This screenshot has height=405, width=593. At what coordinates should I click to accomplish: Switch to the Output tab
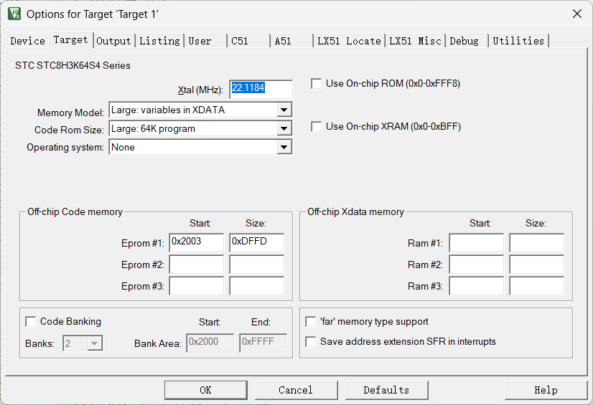pos(114,41)
